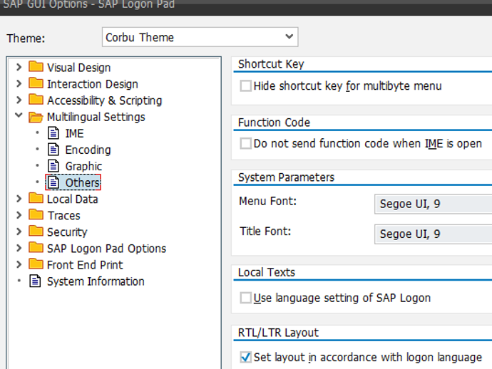Viewport: 492px width, 369px height.
Task: Click the Interaction Design folder icon
Action: [x=36, y=83]
